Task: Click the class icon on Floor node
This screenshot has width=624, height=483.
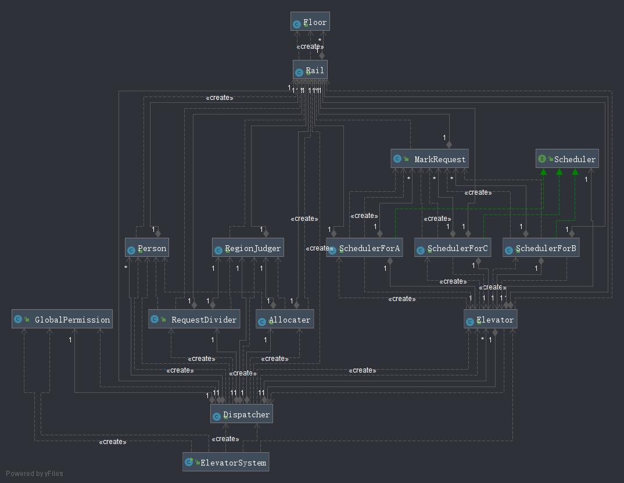Action: click(296, 24)
